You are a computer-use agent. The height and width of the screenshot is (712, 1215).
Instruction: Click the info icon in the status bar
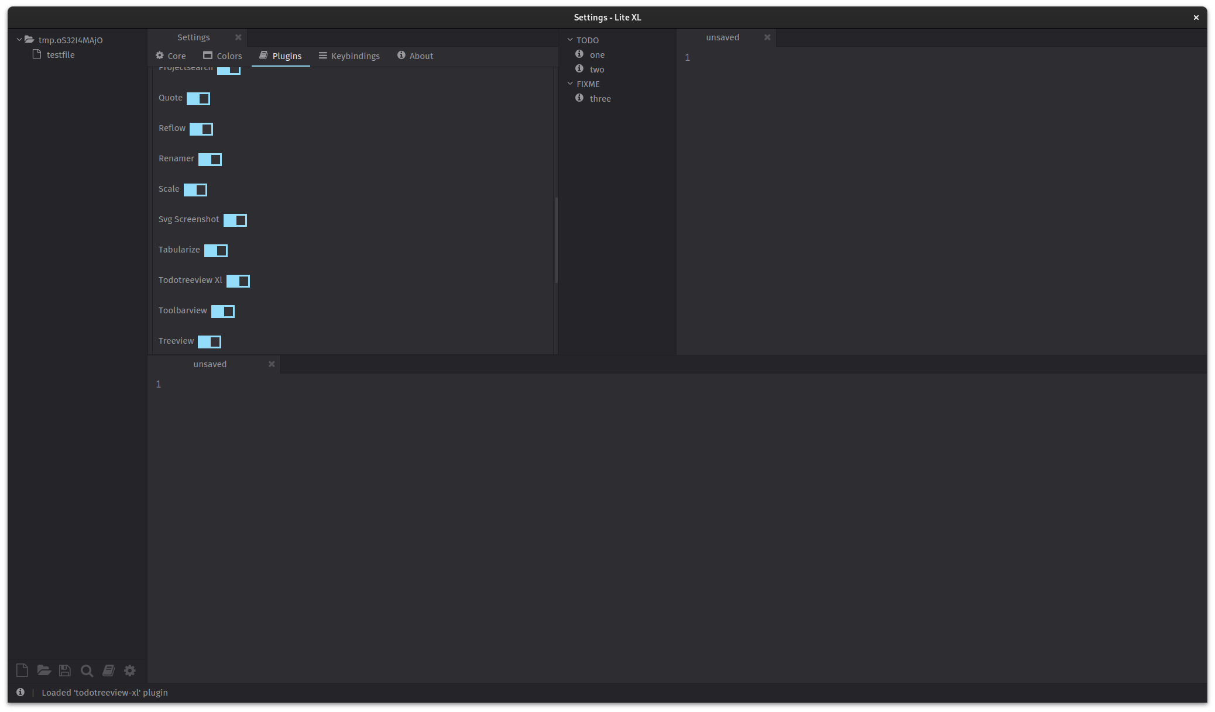20,692
